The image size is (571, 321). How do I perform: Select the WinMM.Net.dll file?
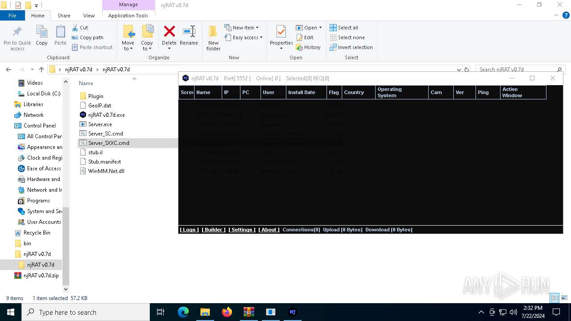(x=106, y=171)
